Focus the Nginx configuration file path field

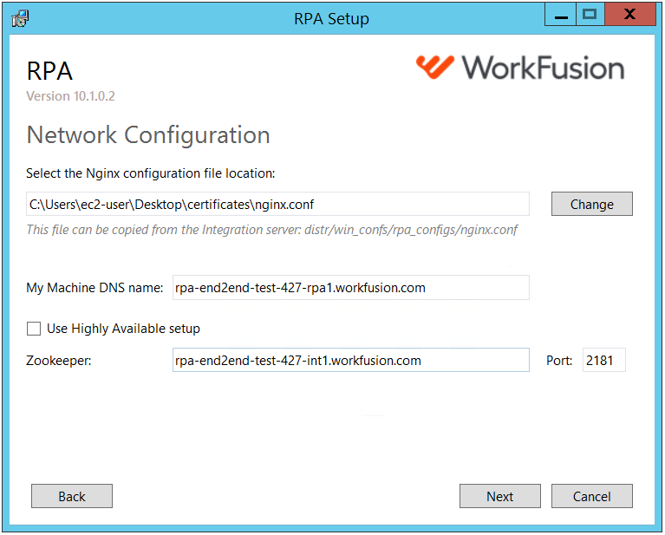(277, 204)
